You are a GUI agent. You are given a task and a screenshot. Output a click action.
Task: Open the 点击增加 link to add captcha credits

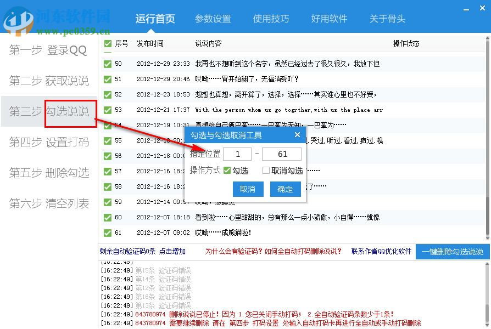point(172,252)
